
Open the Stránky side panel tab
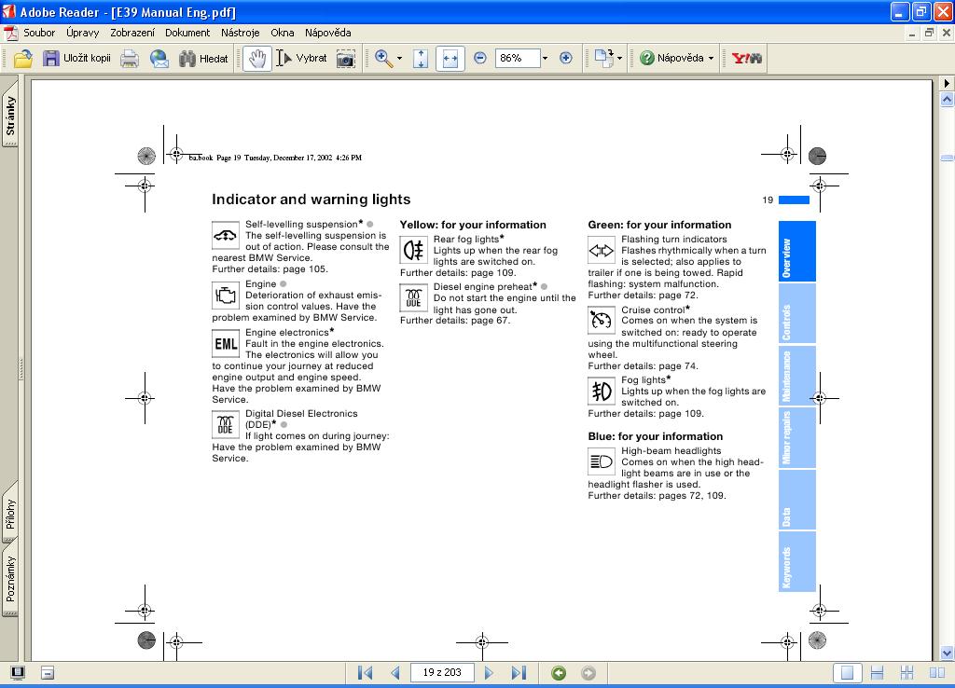10,116
